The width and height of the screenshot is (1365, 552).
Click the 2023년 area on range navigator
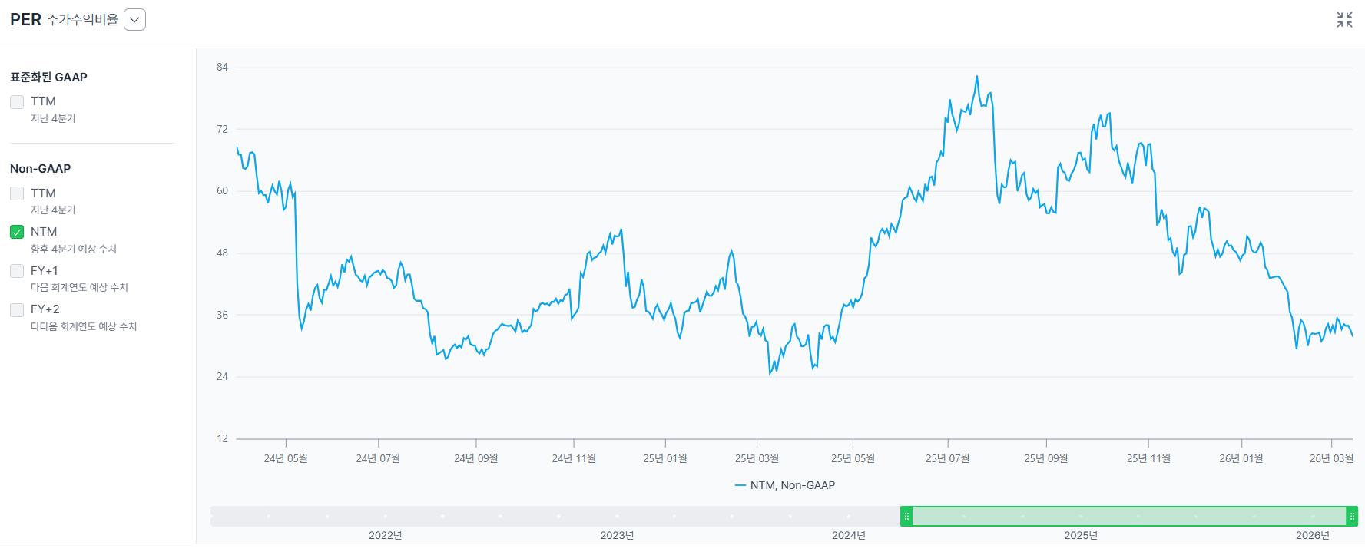(x=617, y=517)
